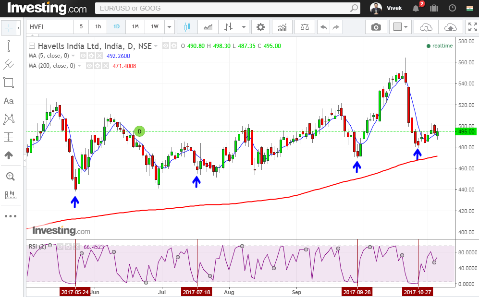Select the 1M interval
The width and height of the screenshot is (479, 297).
pyautogui.click(x=135, y=27)
